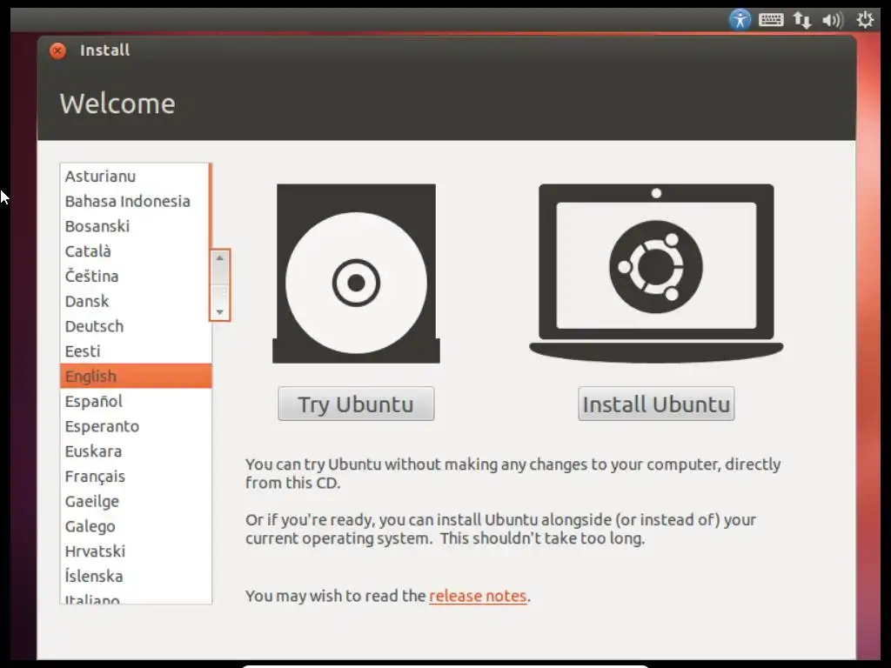The image size is (891, 668).
Task: Choose Català from the language list
Action: (x=136, y=251)
